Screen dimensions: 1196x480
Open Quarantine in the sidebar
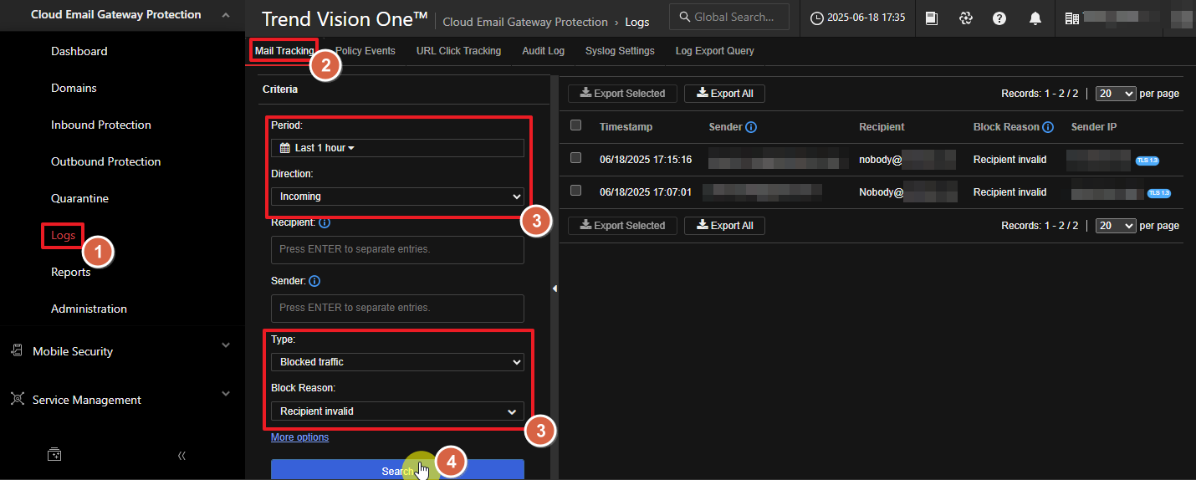click(x=79, y=198)
